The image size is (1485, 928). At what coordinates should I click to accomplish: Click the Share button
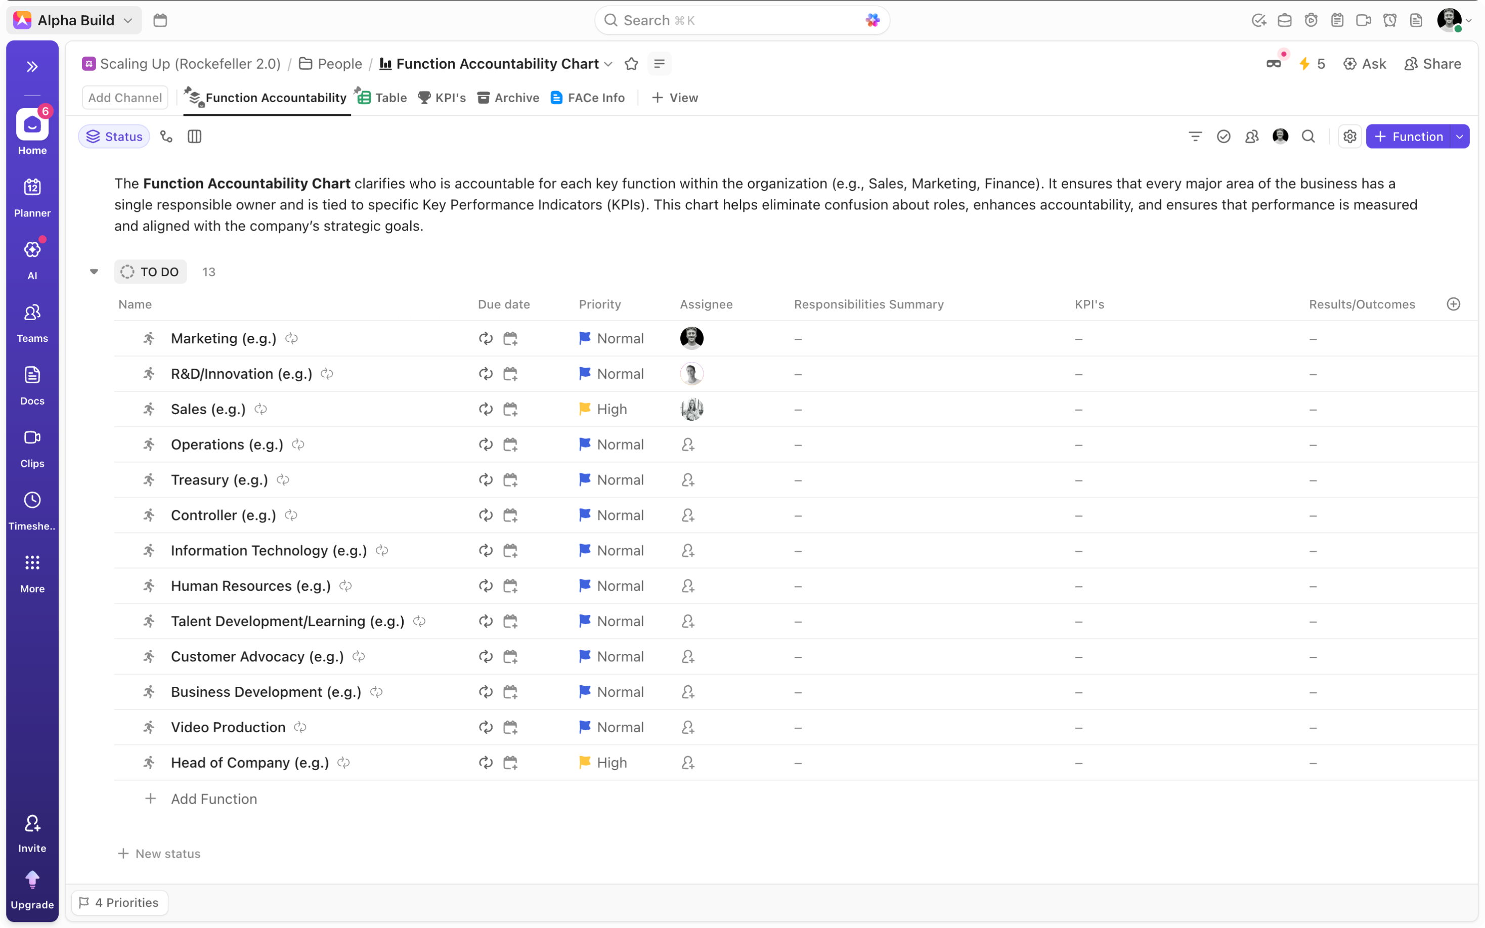click(1433, 63)
